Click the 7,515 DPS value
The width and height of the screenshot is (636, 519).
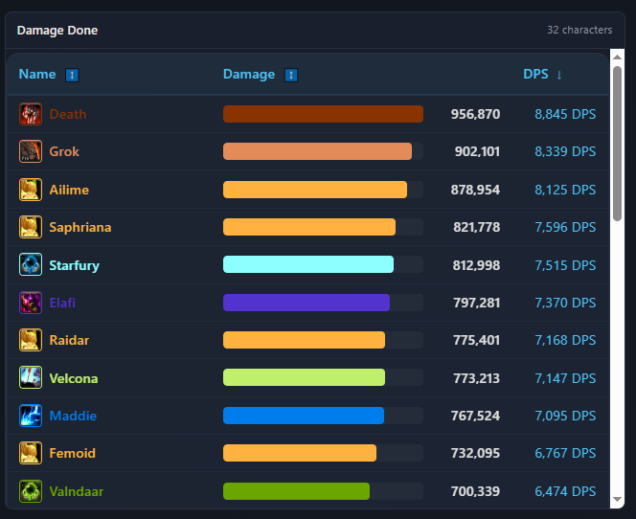565,265
